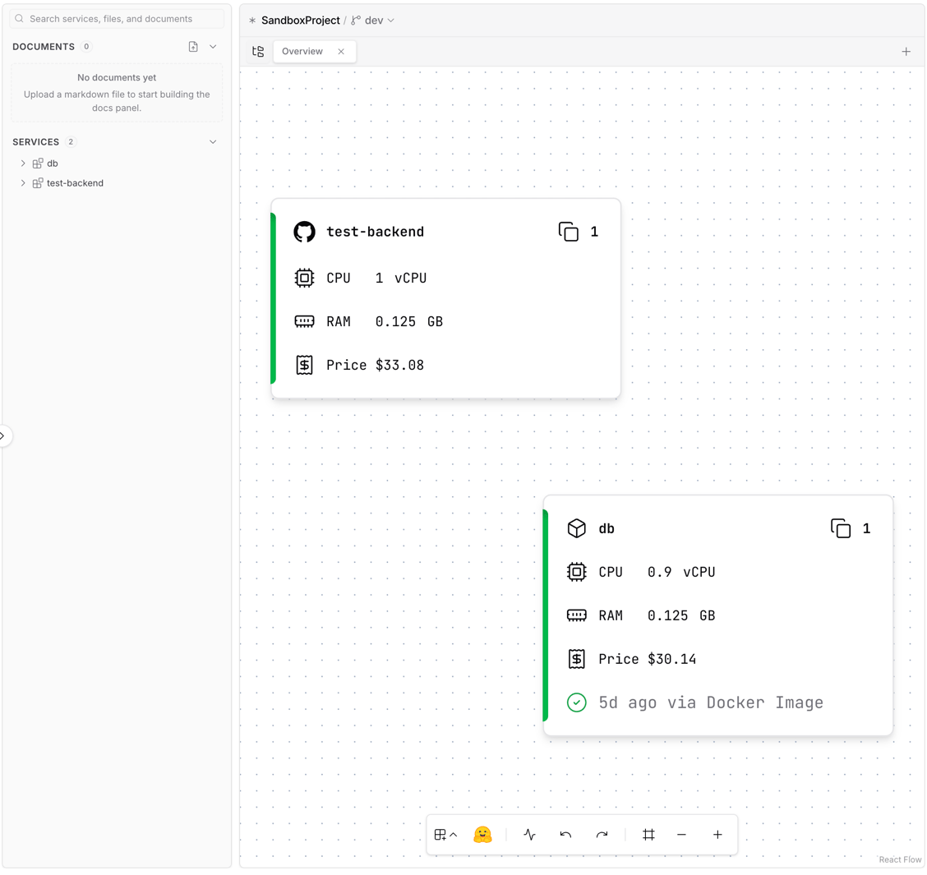
Task: Add a new tab with the plus button
Action: tap(906, 52)
